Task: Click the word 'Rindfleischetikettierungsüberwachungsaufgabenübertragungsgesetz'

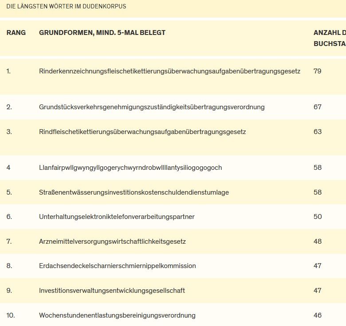Action: (x=142, y=132)
